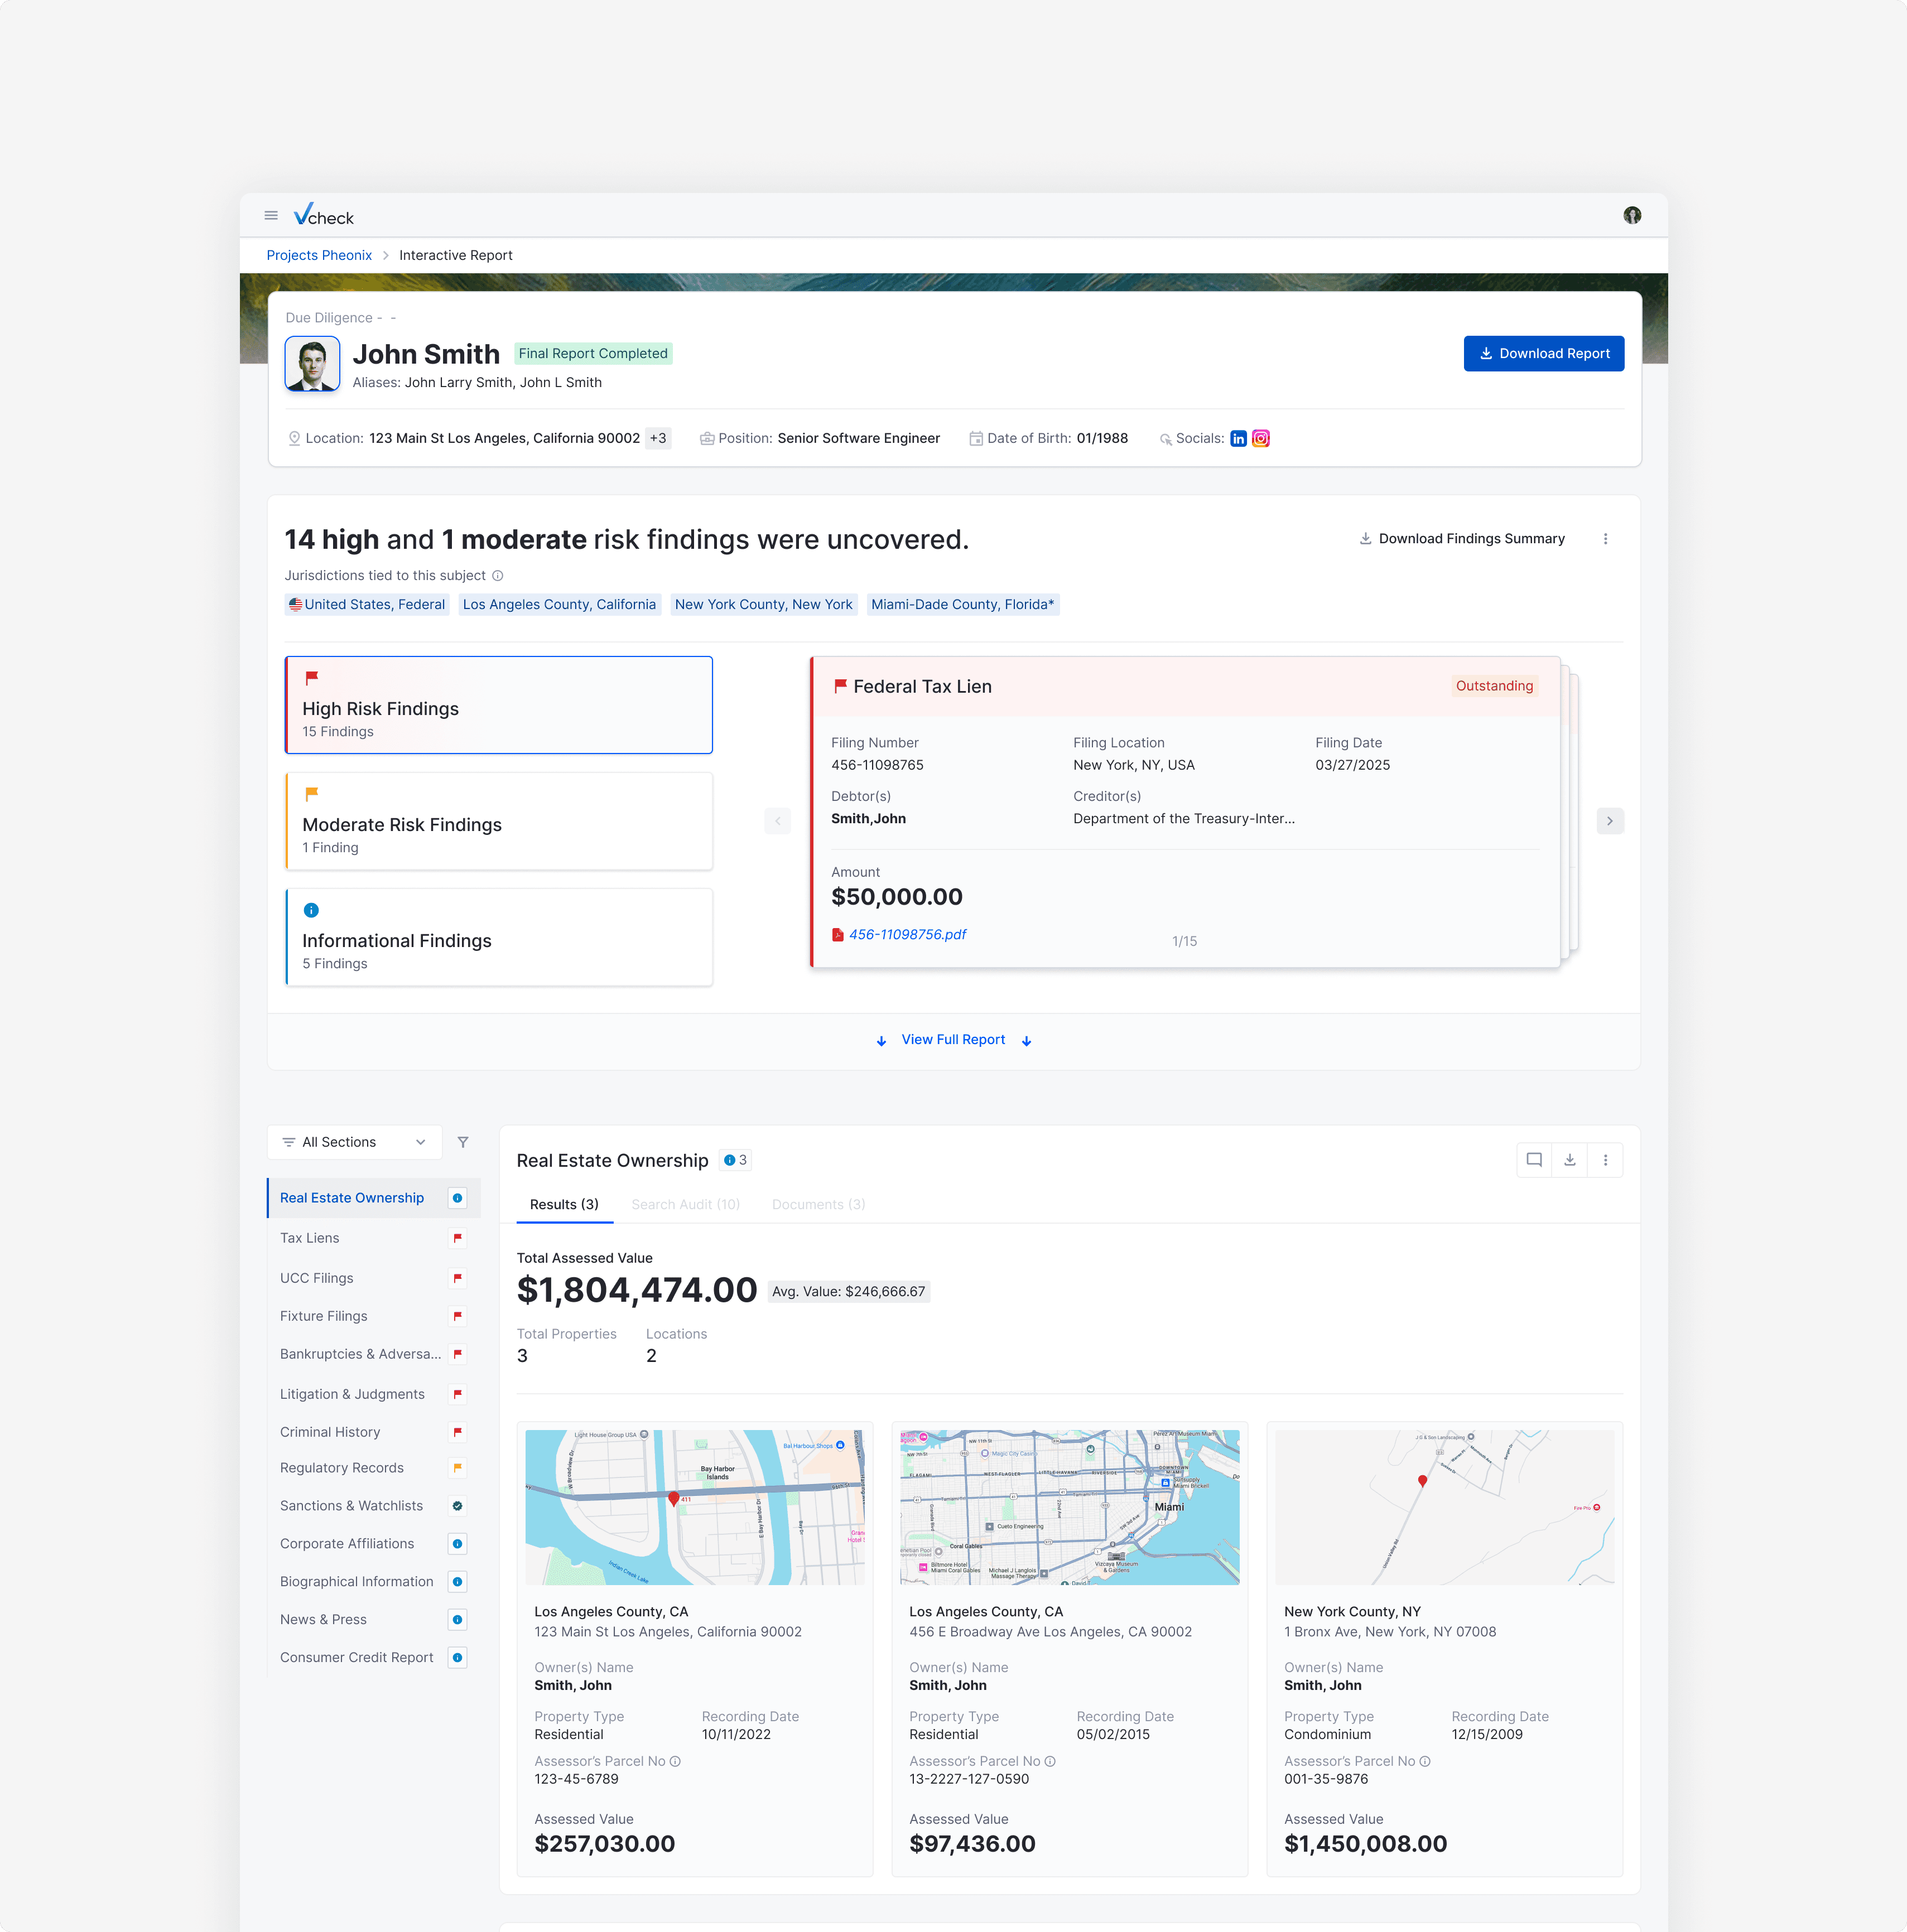Open findings summary three-dot options menu
The width and height of the screenshot is (1907, 1932).
pos(1605,539)
